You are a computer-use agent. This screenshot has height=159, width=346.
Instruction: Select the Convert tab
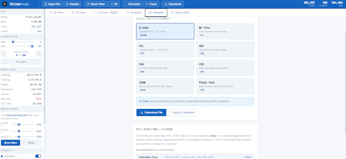pos(156,13)
